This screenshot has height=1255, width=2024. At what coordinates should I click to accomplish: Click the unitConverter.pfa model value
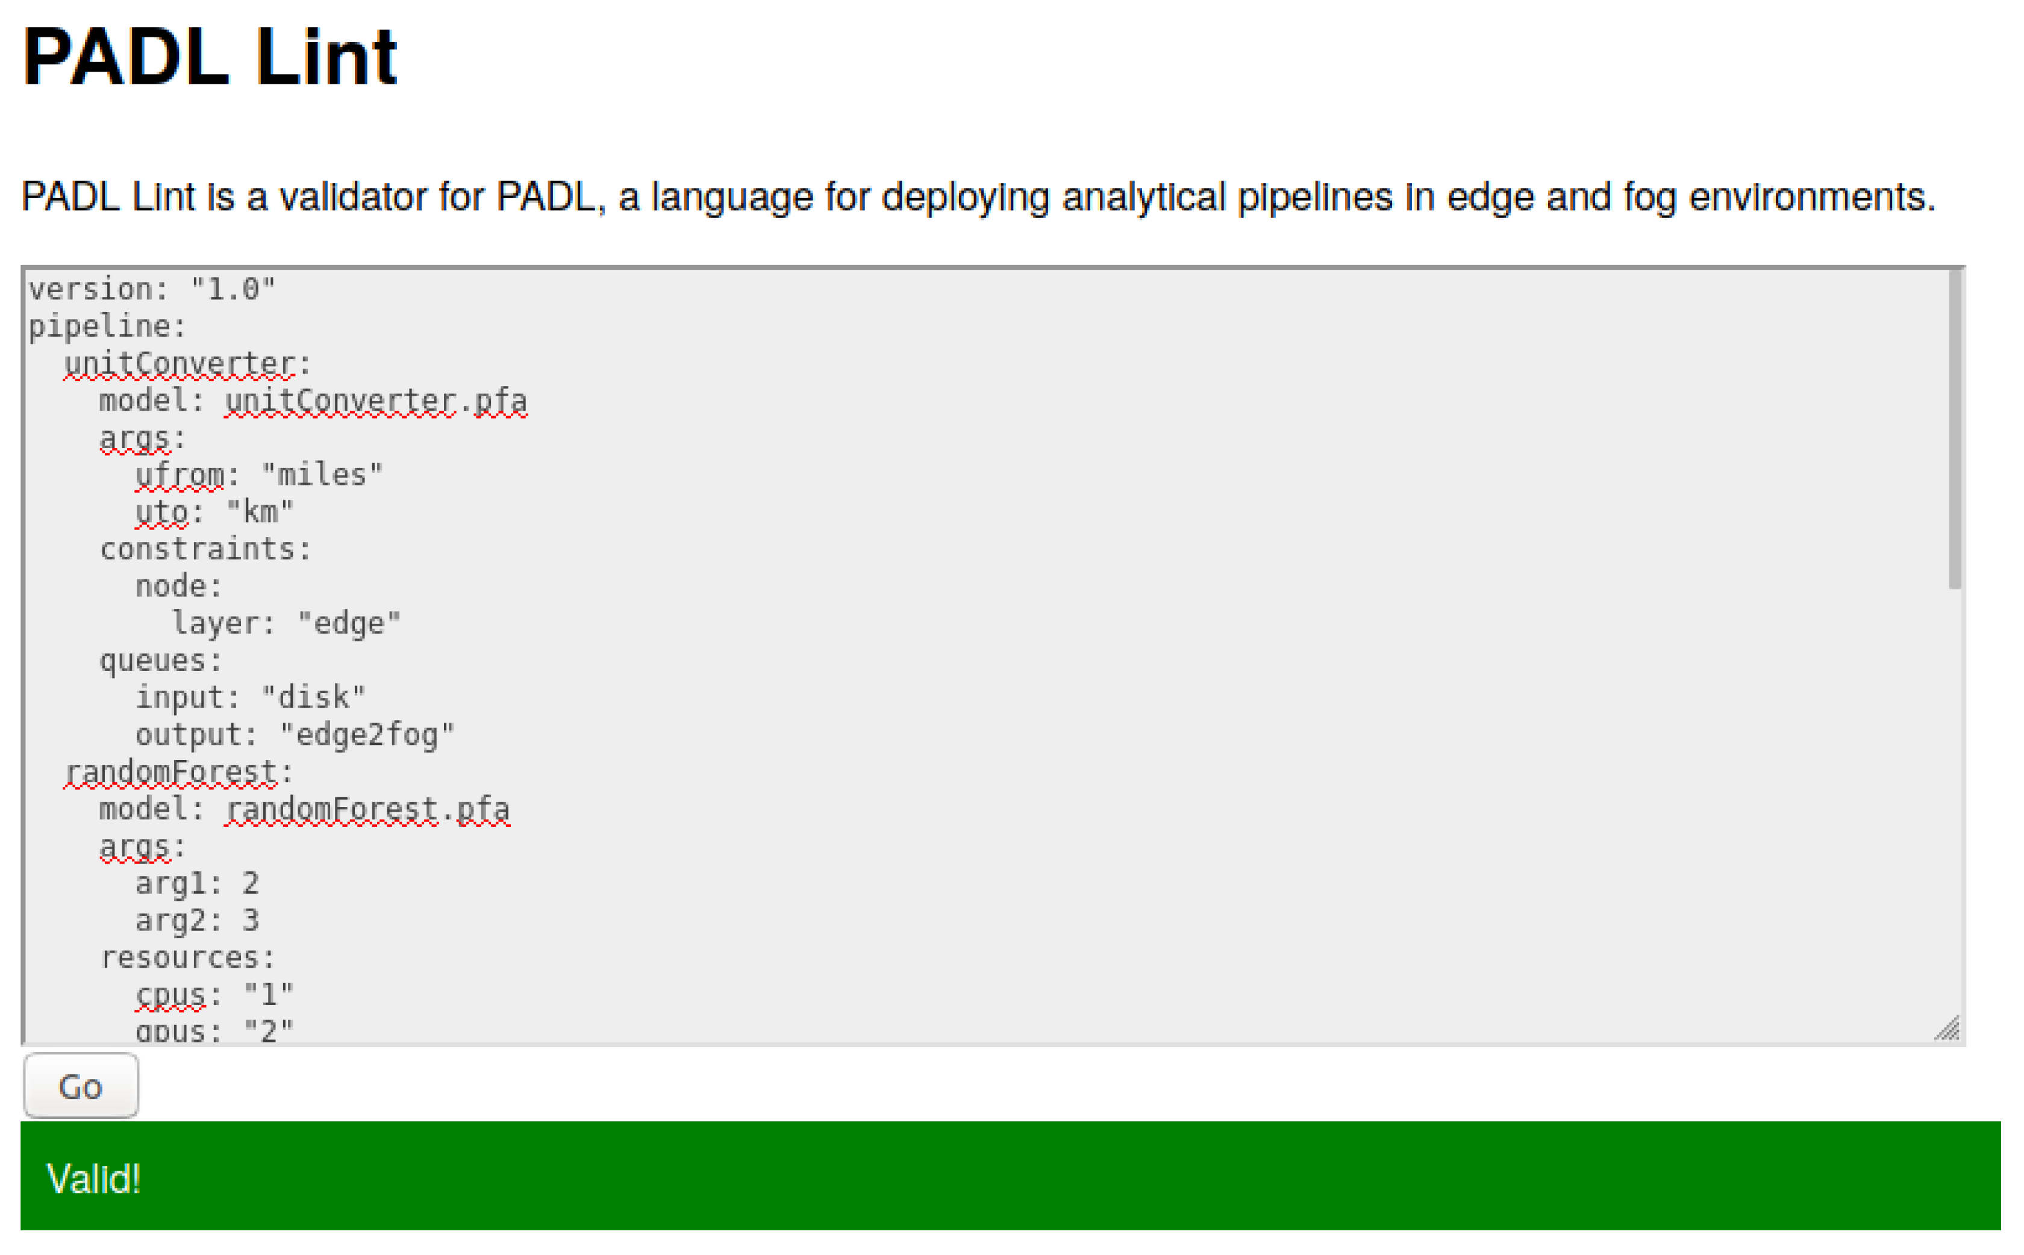[x=376, y=402]
